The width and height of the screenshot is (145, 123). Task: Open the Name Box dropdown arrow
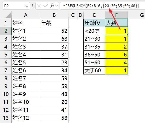27,6
